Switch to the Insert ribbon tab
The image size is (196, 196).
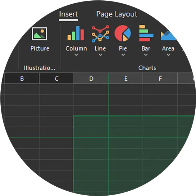pyautogui.click(x=68, y=14)
